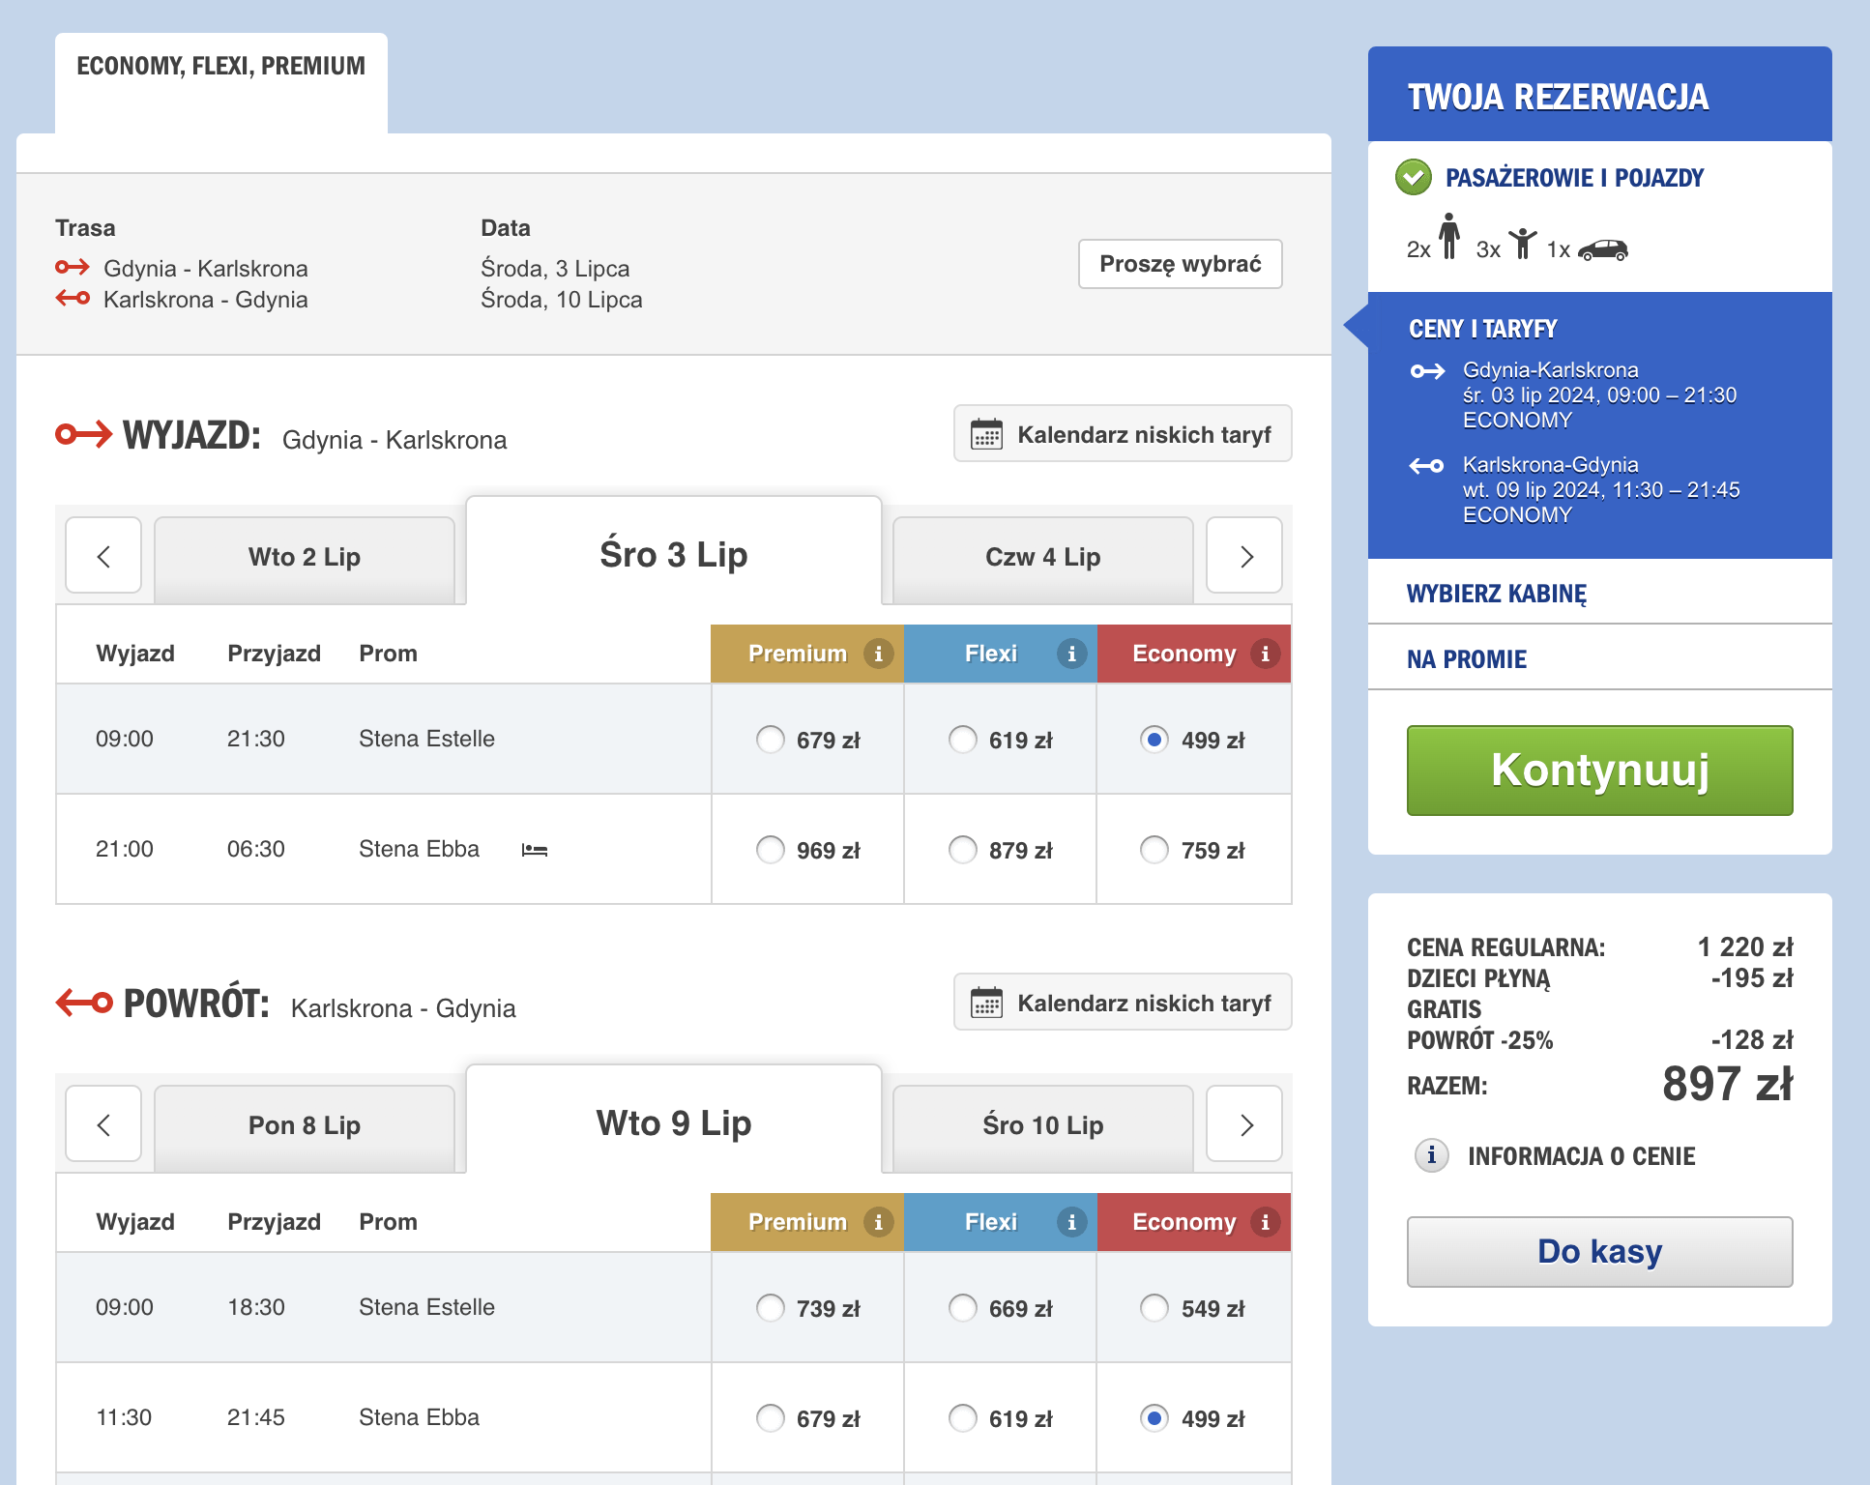Click Economy info icon in departure table
The width and height of the screenshot is (1870, 1485).
coord(1265,654)
